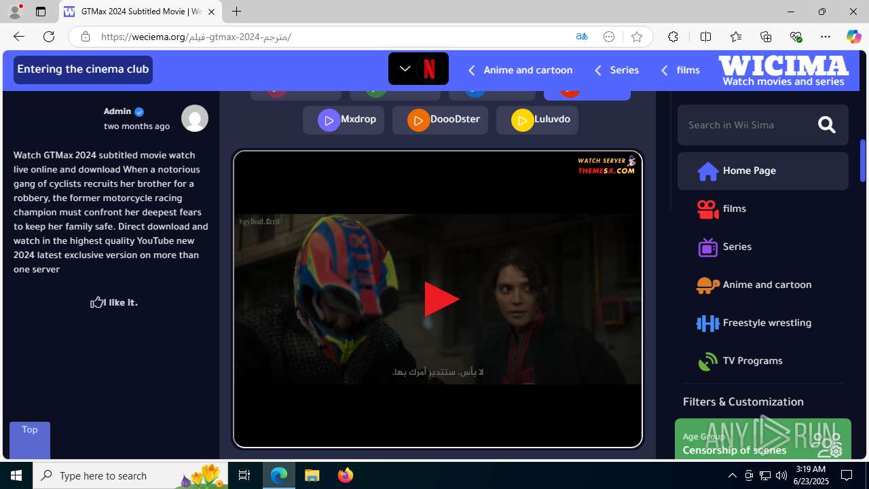Open Edge Settings and more menu
Image resolution: width=869 pixels, height=489 pixels.
point(826,37)
